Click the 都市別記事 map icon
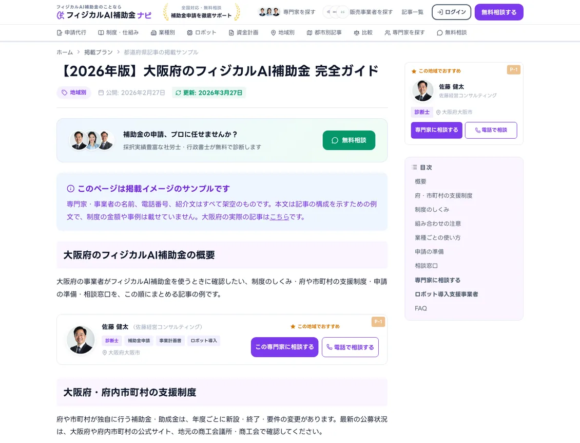Image resolution: width=580 pixels, height=443 pixels. [x=310, y=32]
